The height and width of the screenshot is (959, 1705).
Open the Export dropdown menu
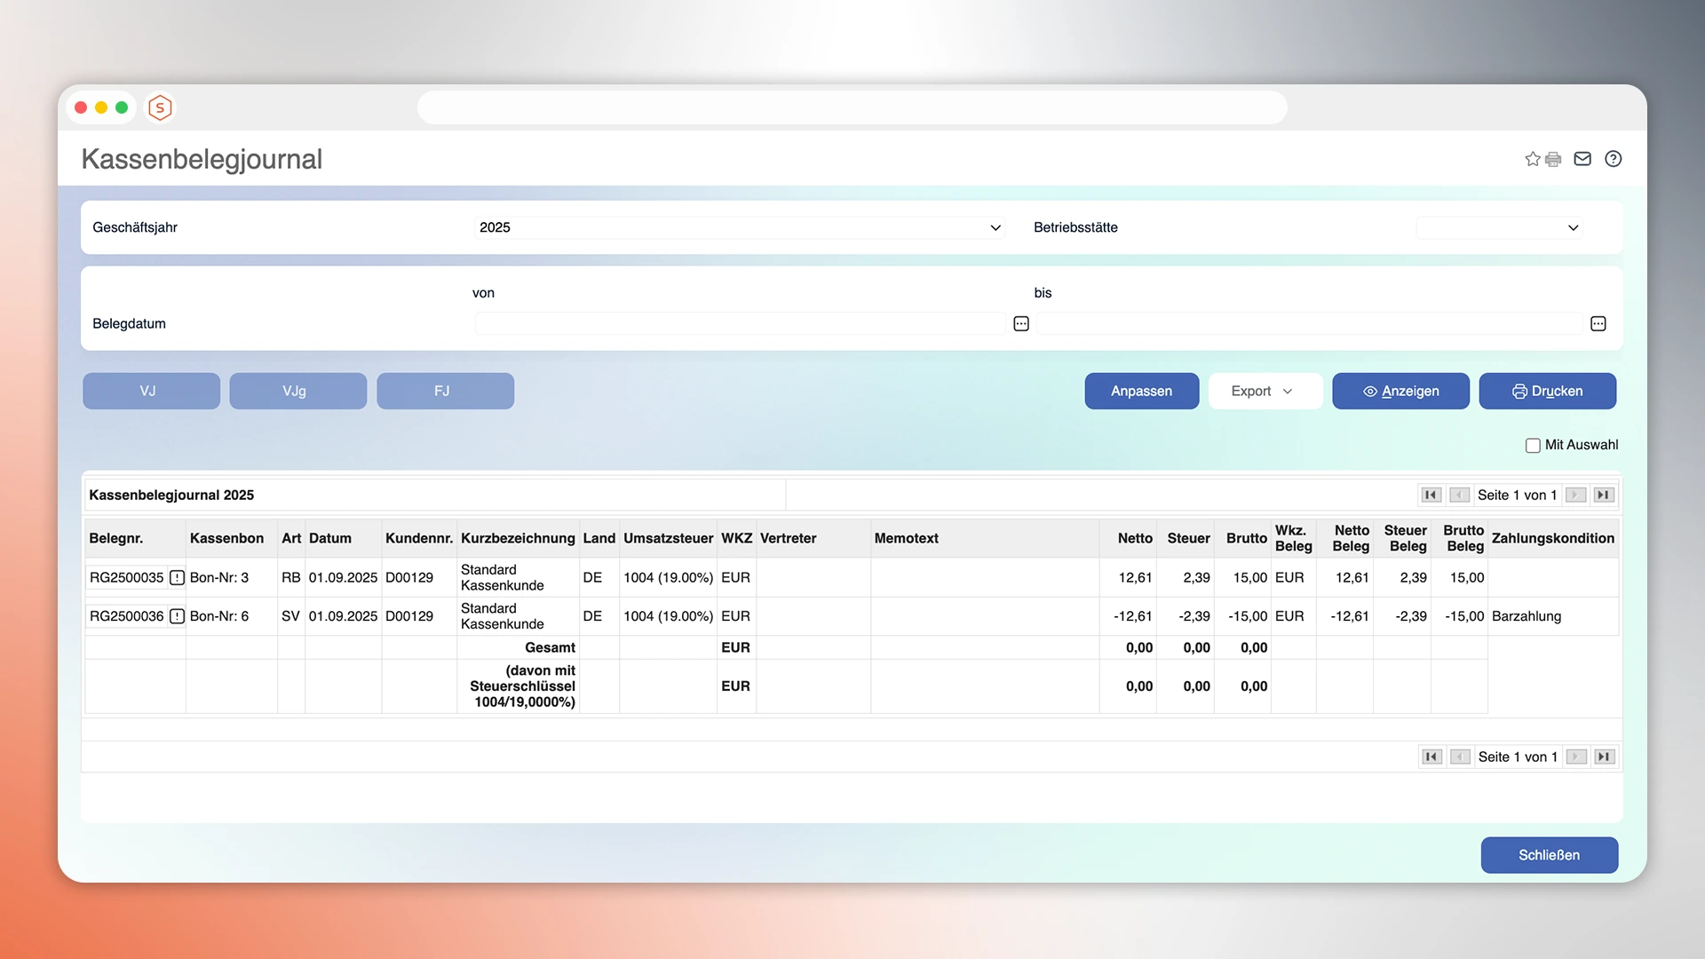[x=1265, y=391]
